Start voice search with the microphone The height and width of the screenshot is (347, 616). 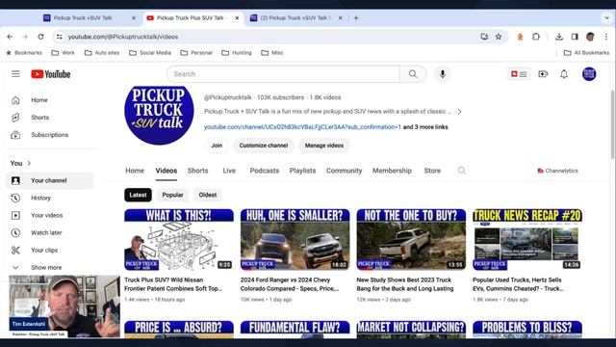(x=443, y=74)
